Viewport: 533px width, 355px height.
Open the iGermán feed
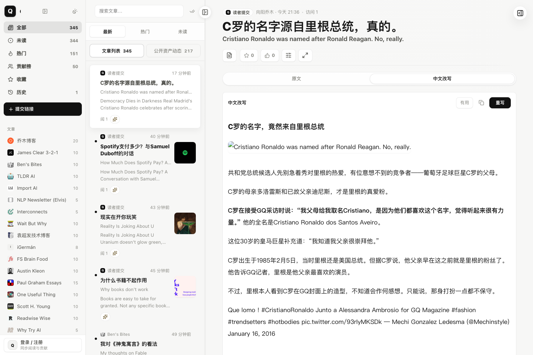pos(43,247)
